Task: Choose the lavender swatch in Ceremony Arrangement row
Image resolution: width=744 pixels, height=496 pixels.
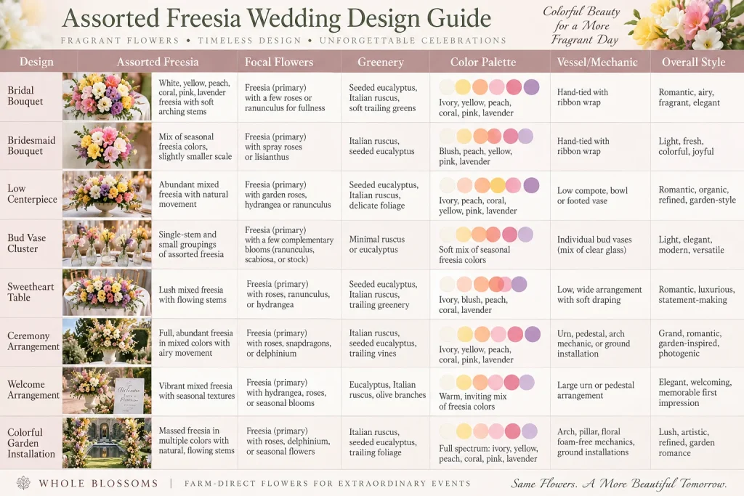Action: coord(533,334)
